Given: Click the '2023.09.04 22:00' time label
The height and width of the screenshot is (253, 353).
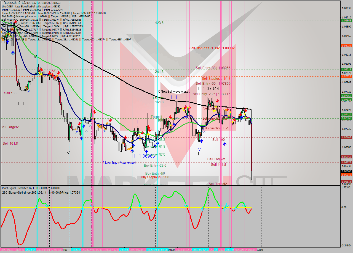Looking at the screenshot, I should (x=49, y=250).
